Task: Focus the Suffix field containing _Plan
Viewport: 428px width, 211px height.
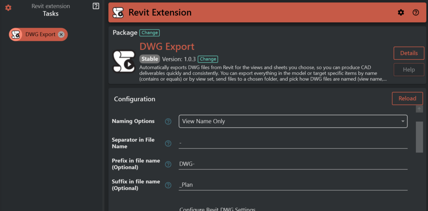Action: coord(293,185)
